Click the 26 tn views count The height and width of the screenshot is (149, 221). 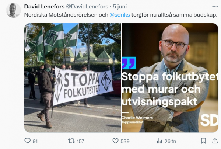tap(170, 141)
